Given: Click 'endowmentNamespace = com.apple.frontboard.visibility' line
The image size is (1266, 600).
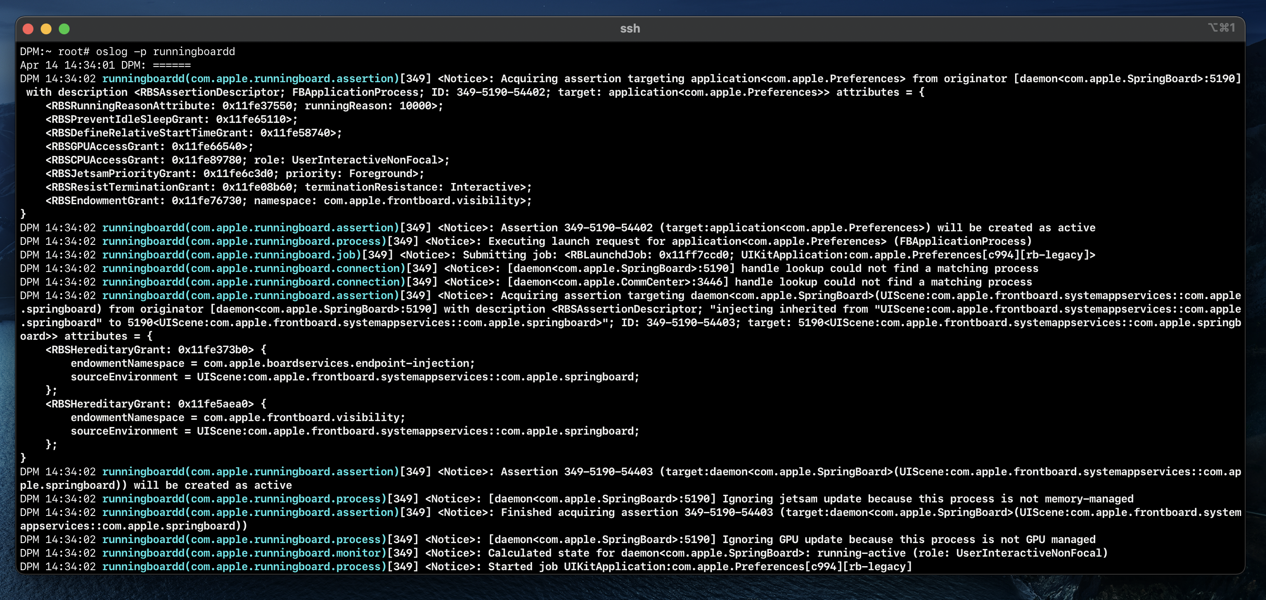Looking at the screenshot, I should point(238,417).
